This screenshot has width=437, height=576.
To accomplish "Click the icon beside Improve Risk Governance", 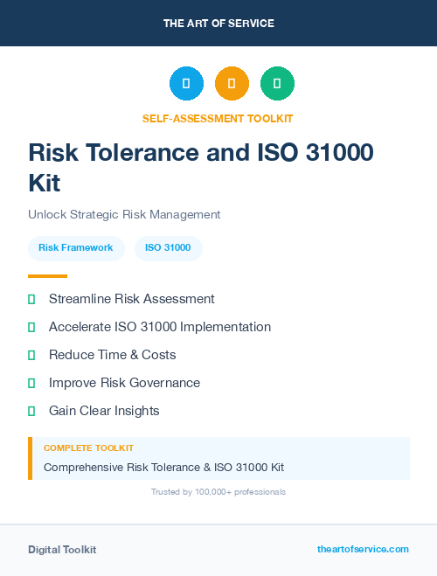I will pyautogui.click(x=31, y=383).
